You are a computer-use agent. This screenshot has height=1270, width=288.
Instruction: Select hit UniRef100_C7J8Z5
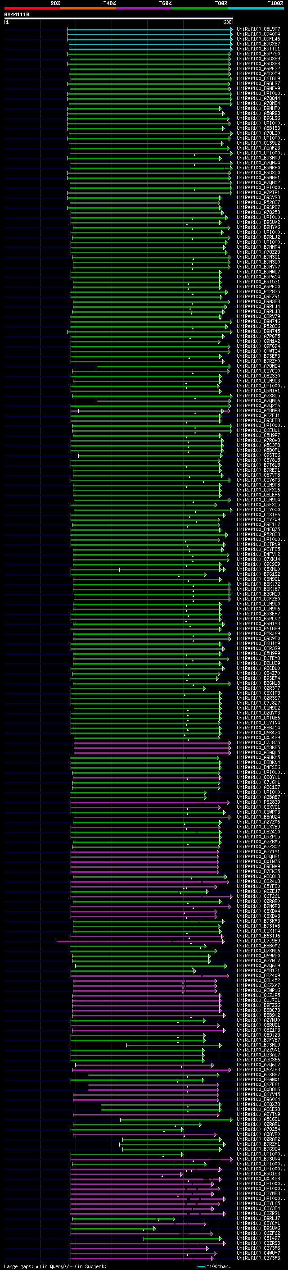click(258, 743)
